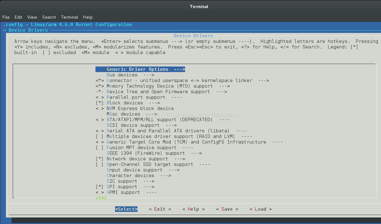This screenshot has width=381, height=224.
Task: Click the < Save > button
Action: pos(227,209)
